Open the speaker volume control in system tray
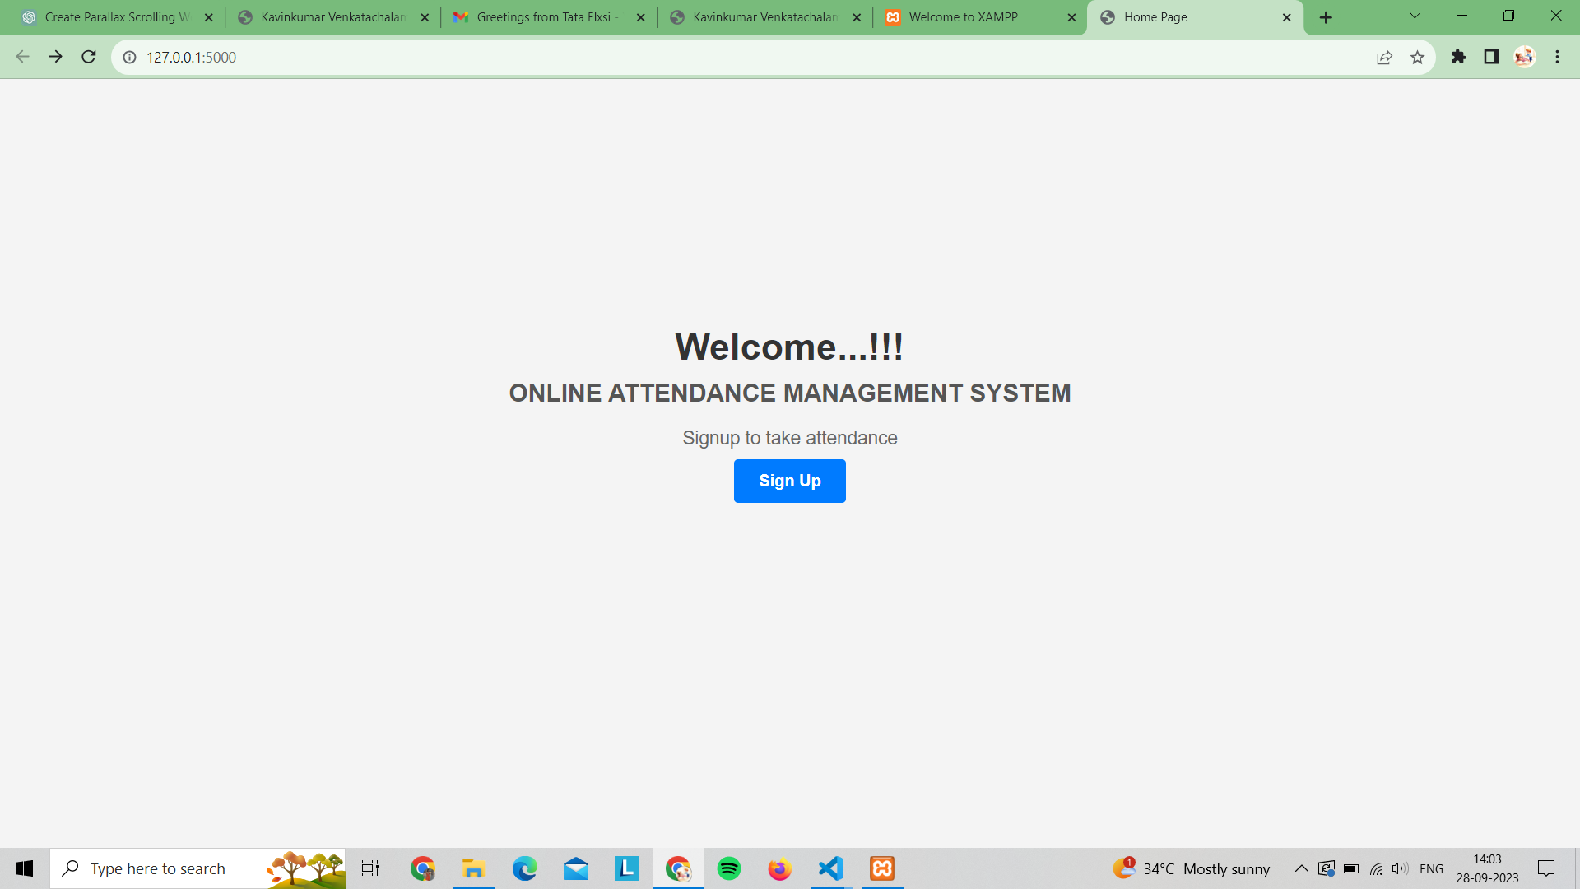Screen dimensions: 1580x889 1399,868
